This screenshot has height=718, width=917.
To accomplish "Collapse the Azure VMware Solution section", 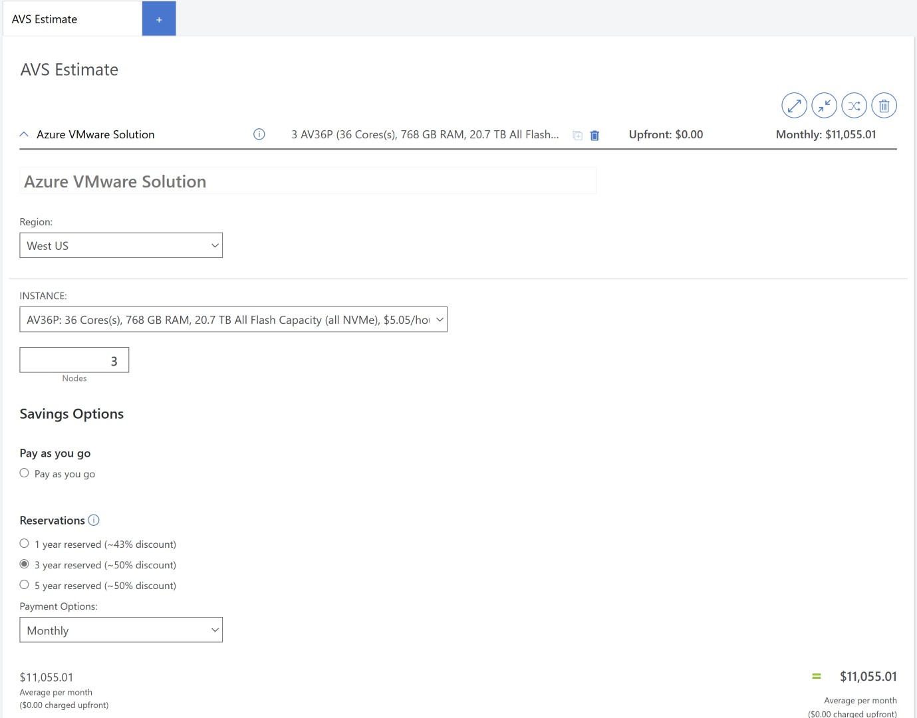I will click(24, 134).
